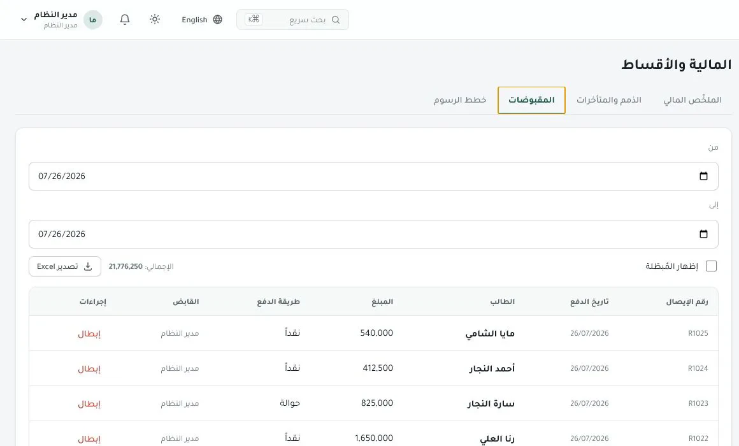Click the page title المالية والأقساط
The height and width of the screenshot is (446, 739).
pyautogui.click(x=677, y=64)
